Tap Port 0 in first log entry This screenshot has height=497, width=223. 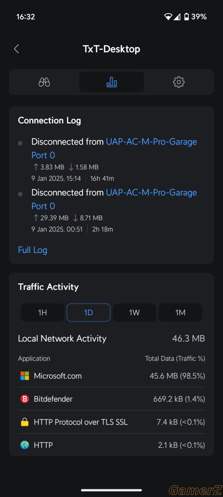(43, 155)
